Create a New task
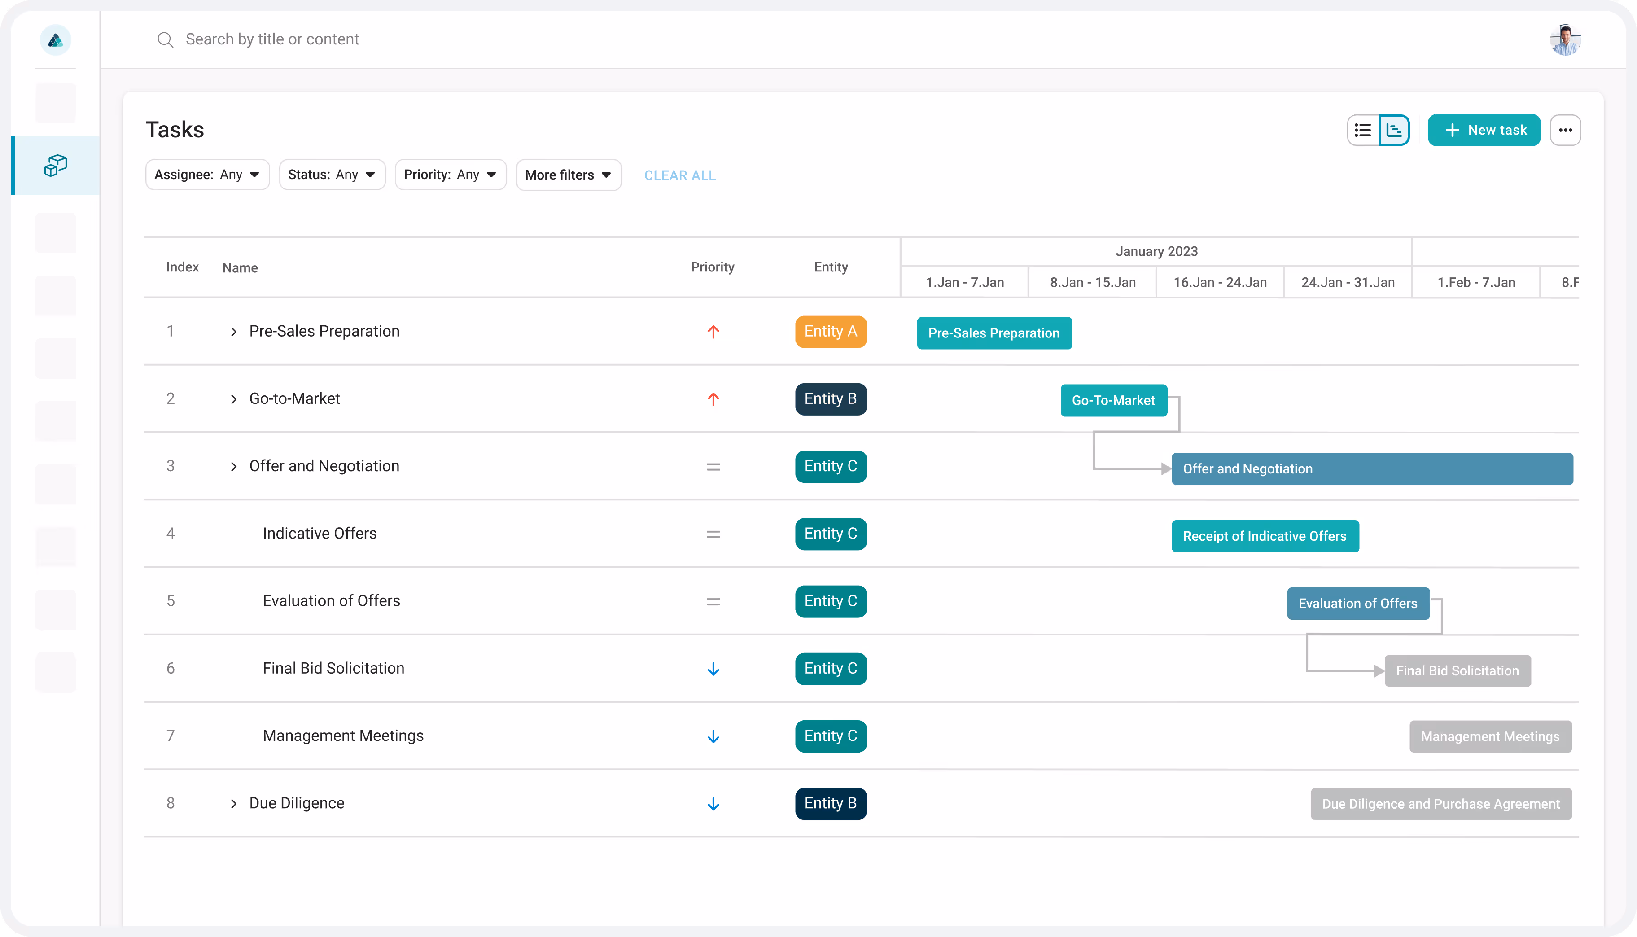This screenshot has width=1637, height=937. pyautogui.click(x=1484, y=130)
